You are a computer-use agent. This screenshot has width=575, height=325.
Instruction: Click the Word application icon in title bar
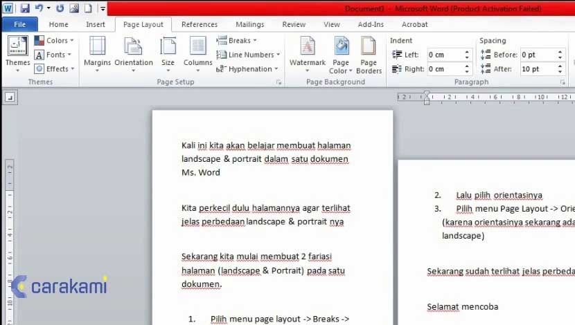(x=8, y=8)
